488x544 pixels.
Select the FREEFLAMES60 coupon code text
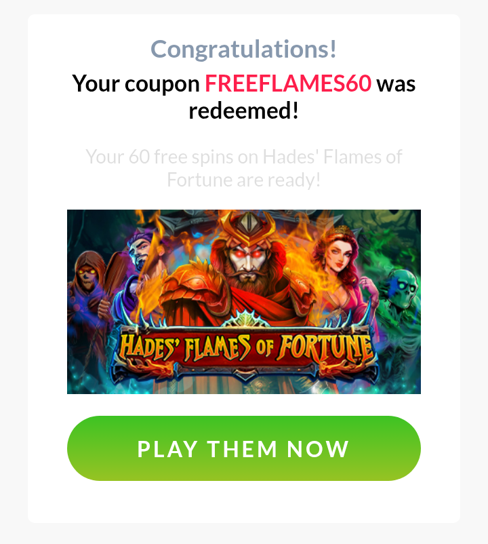288,83
